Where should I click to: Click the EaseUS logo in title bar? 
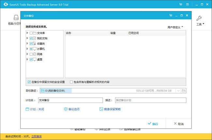[x=6, y=4]
